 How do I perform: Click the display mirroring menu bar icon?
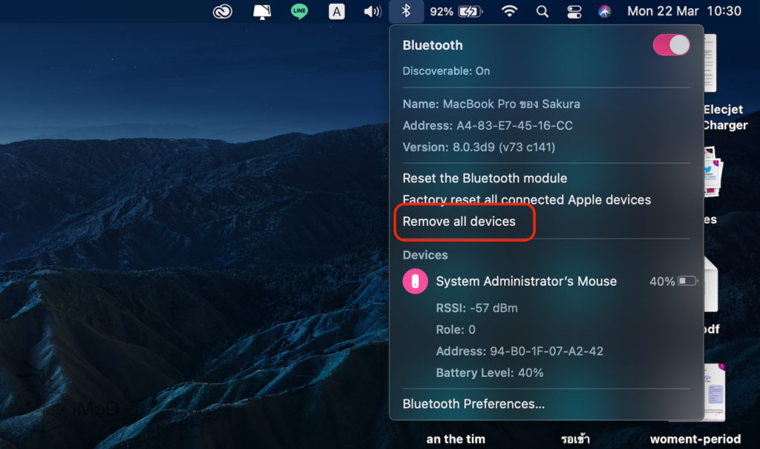[262, 11]
